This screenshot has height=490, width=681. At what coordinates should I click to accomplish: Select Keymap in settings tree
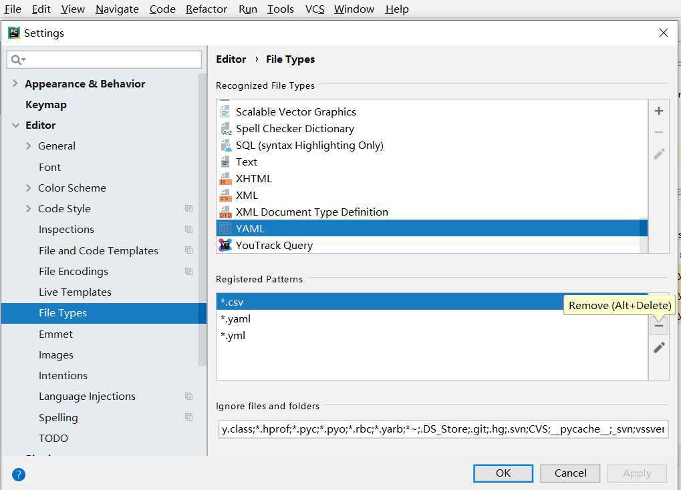click(x=46, y=105)
